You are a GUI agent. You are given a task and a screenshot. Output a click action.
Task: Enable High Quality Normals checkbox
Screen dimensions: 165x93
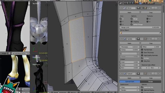click(x=142, y=55)
